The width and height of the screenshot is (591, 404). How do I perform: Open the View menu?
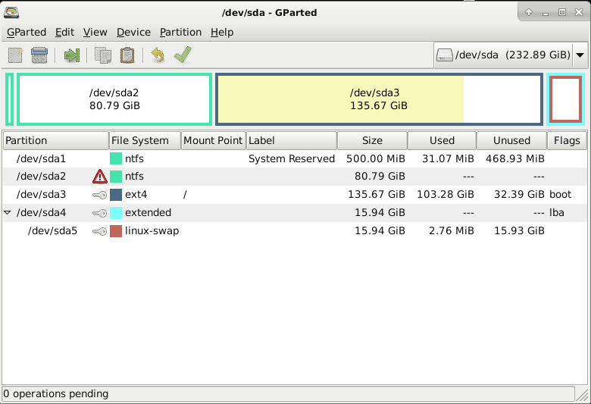[x=95, y=33]
